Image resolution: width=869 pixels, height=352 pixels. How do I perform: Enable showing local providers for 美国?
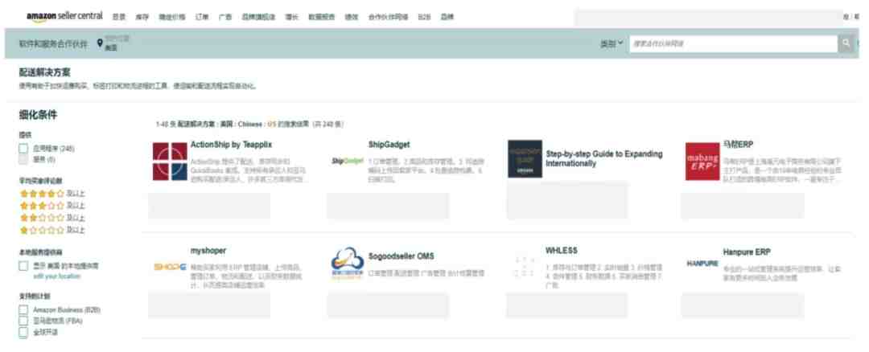[23, 266]
